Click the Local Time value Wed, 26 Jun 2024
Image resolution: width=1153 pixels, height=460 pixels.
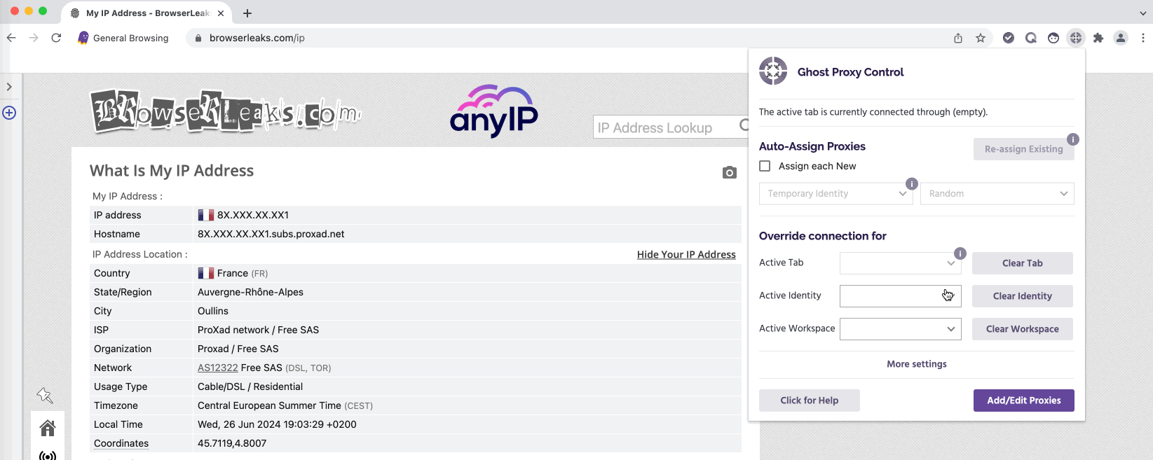click(277, 424)
